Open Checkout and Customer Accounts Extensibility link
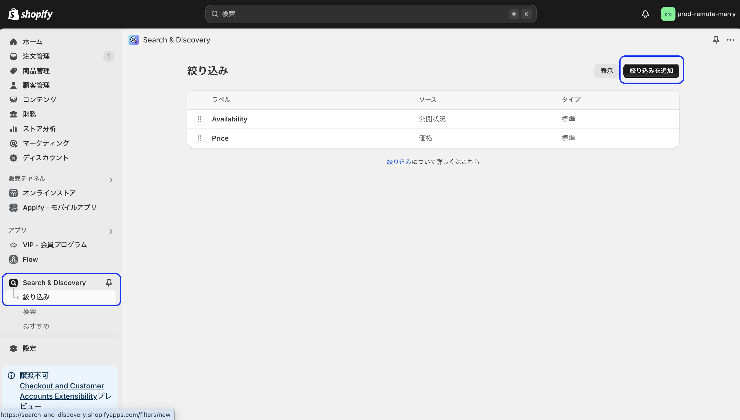Screen dimensions: 740x420 coord(62,391)
